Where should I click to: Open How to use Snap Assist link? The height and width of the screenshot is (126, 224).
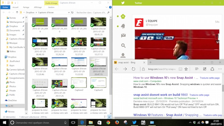tap(166, 78)
